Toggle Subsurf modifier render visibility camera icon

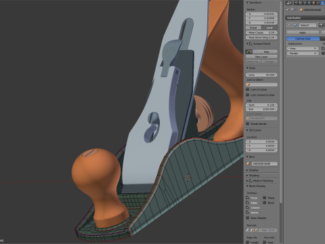click(321, 25)
